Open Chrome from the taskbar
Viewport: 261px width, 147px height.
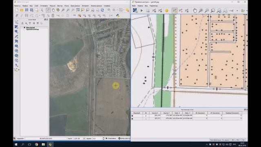coord(36,144)
